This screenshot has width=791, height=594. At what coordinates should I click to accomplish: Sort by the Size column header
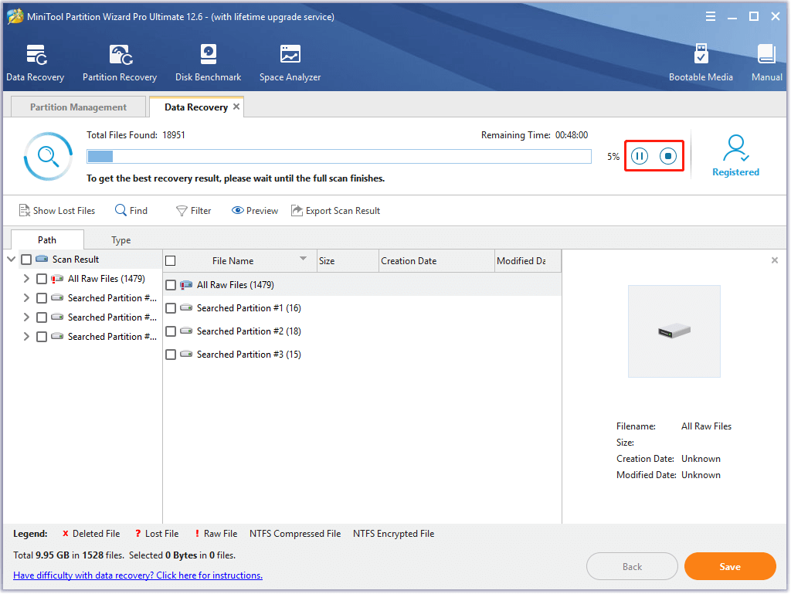pos(348,260)
